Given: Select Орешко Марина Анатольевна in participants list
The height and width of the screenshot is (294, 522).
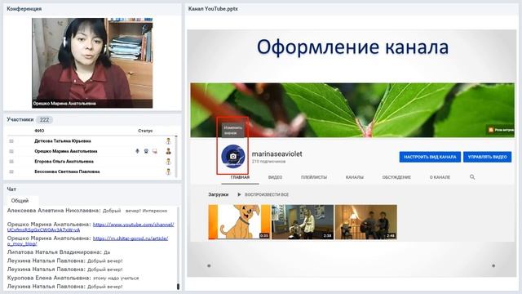Looking at the screenshot, I should tap(66, 151).
